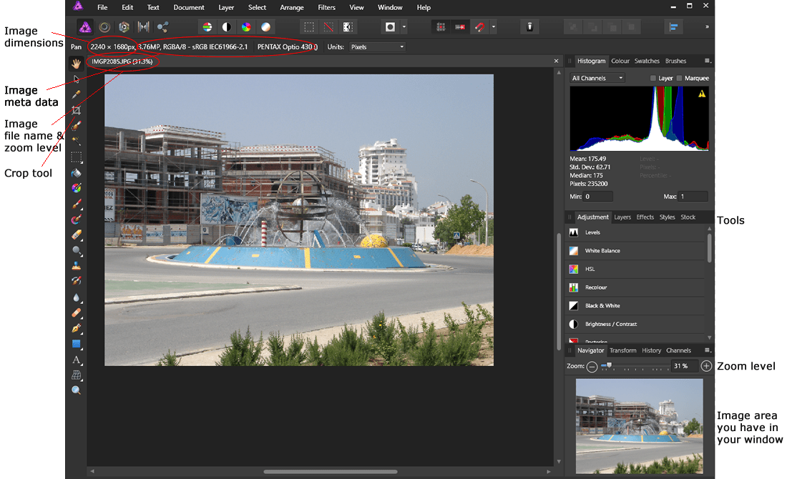Open the Units Pixels dropdown

point(378,47)
